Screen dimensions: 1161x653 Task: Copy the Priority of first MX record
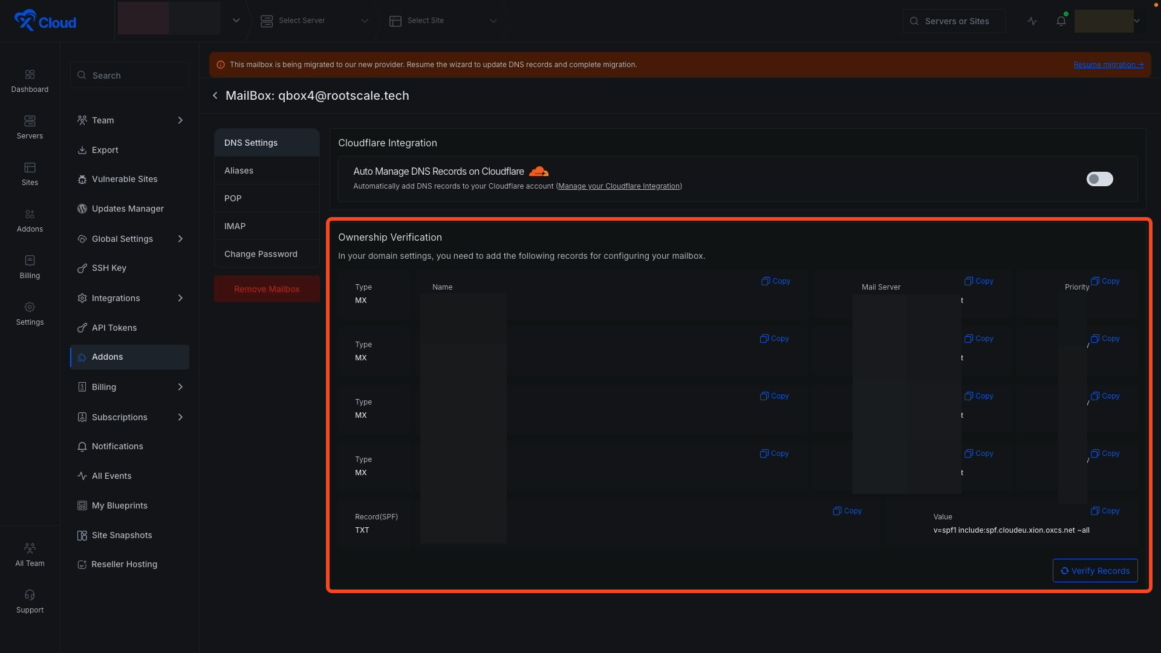tap(1105, 281)
